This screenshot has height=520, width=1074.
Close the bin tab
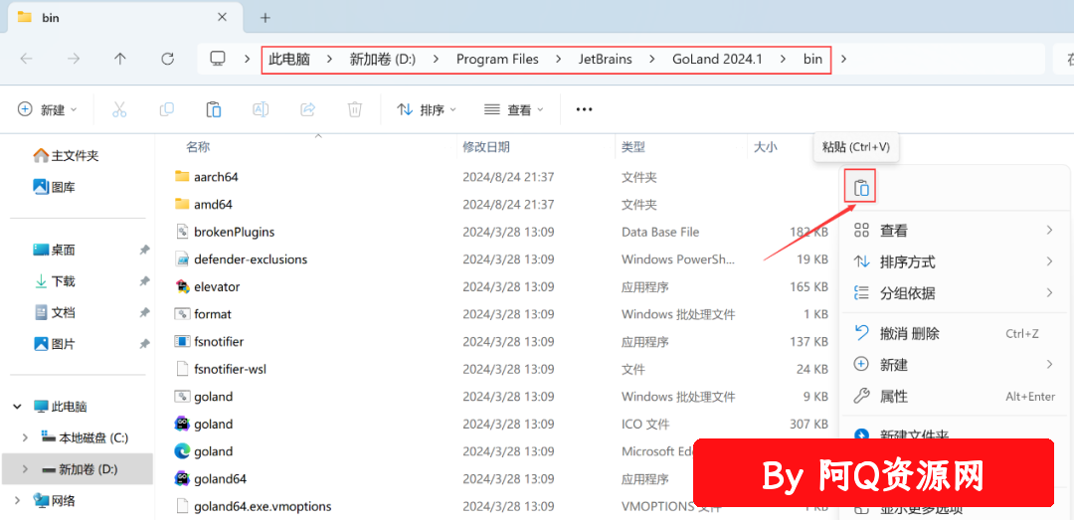pos(222,17)
